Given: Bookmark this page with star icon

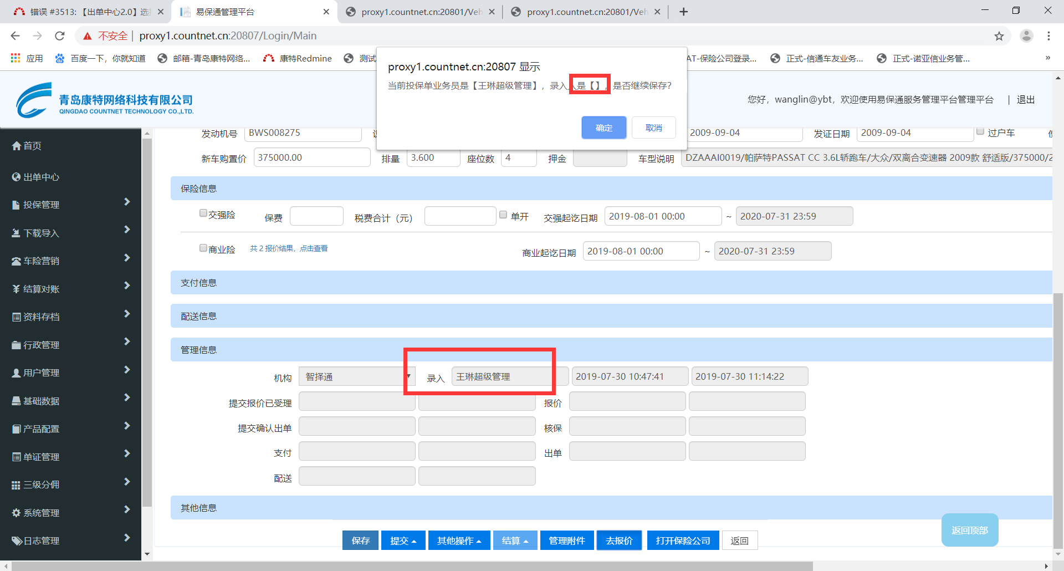Looking at the screenshot, I should pos(999,36).
